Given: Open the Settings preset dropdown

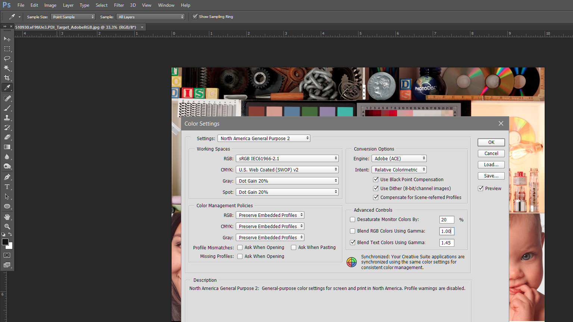Looking at the screenshot, I should (x=264, y=138).
